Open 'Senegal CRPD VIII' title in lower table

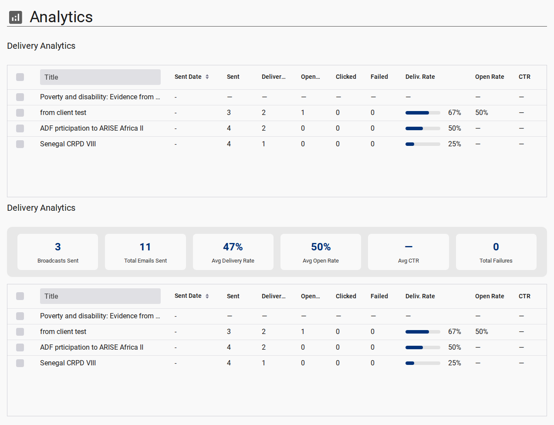[68, 363]
